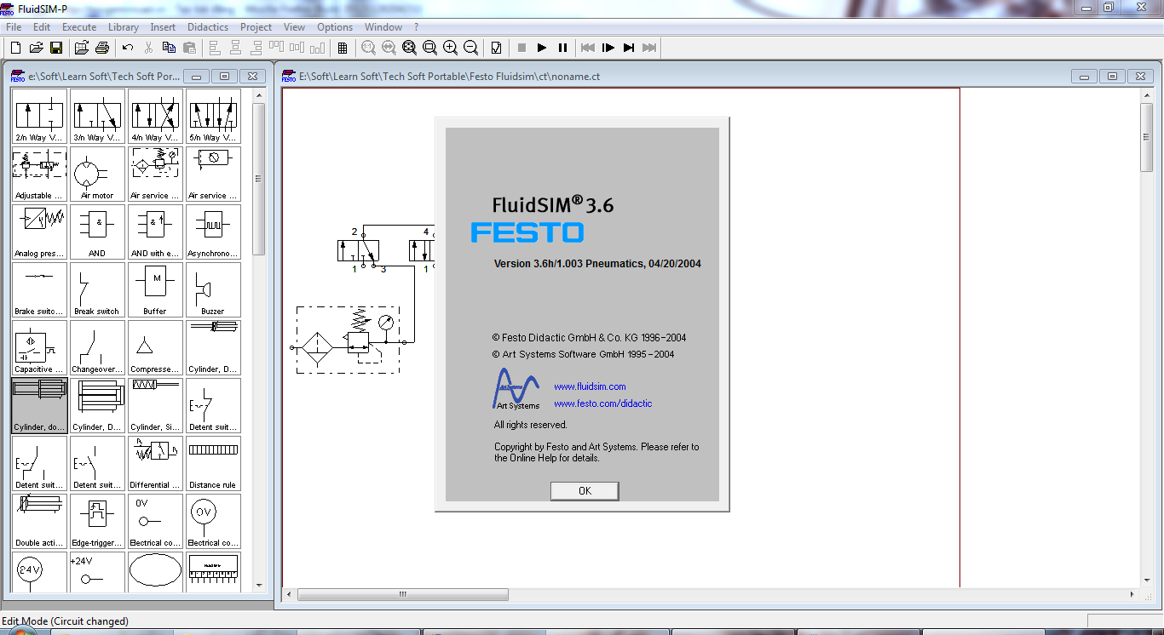1164x635 pixels.
Task: Undo the last edit
Action: point(128,48)
